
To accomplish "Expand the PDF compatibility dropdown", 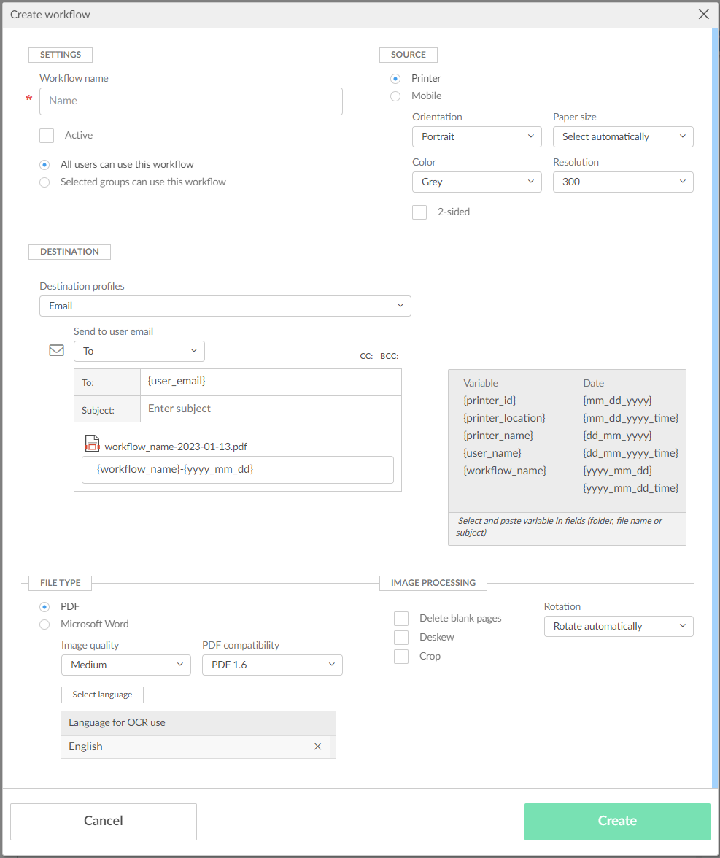I will point(271,665).
